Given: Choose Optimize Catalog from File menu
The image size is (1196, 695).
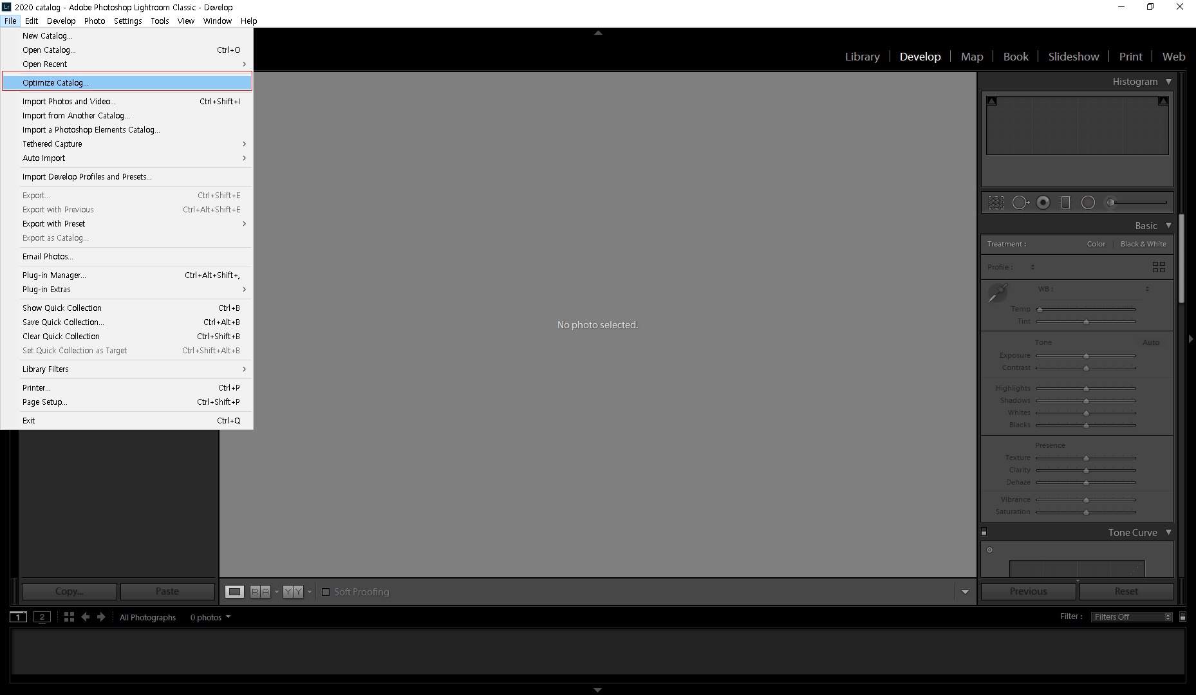Looking at the screenshot, I should [x=127, y=82].
